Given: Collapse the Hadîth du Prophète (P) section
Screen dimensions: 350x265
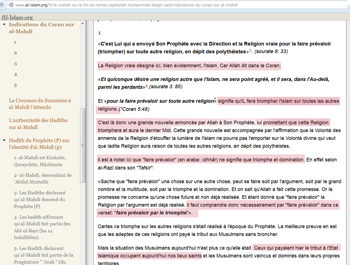Looking at the screenshot, I should 4,140.
